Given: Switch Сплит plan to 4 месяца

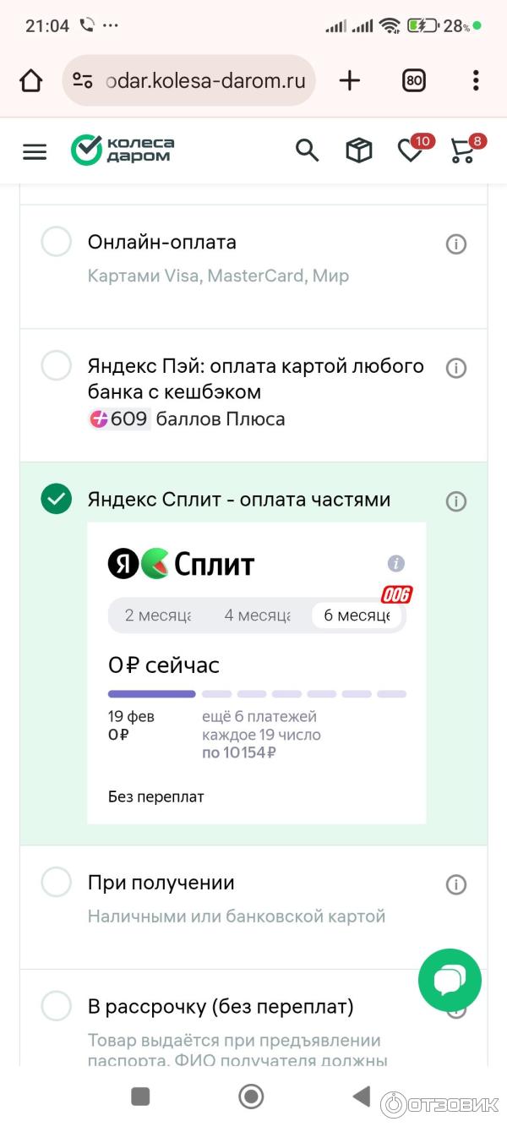Looking at the screenshot, I should [257, 615].
